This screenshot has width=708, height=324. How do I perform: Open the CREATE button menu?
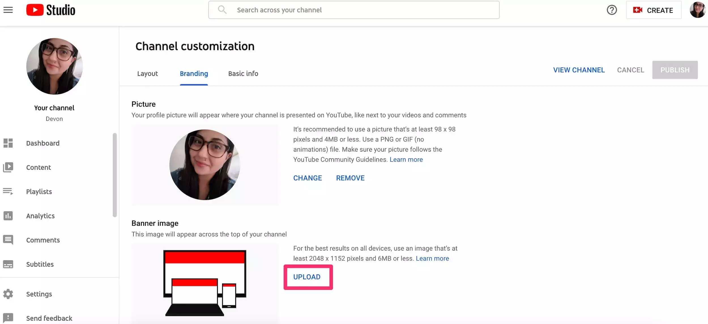pos(654,10)
